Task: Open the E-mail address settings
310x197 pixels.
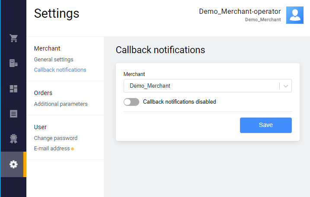Action: (52, 148)
